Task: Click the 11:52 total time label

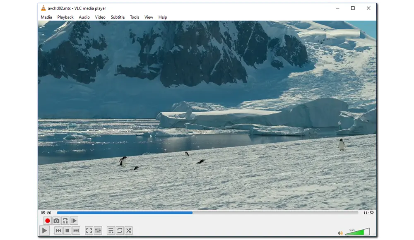Action: point(368,213)
